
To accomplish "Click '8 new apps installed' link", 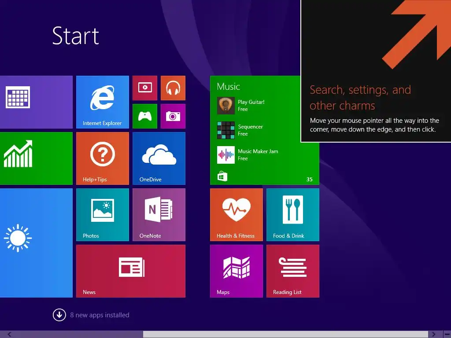I will pyautogui.click(x=100, y=315).
